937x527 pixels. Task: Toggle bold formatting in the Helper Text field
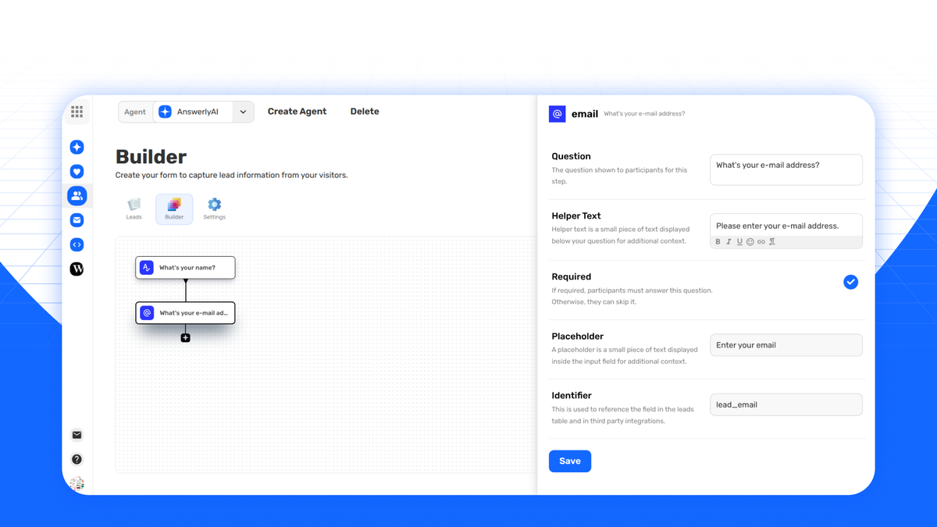coord(718,241)
